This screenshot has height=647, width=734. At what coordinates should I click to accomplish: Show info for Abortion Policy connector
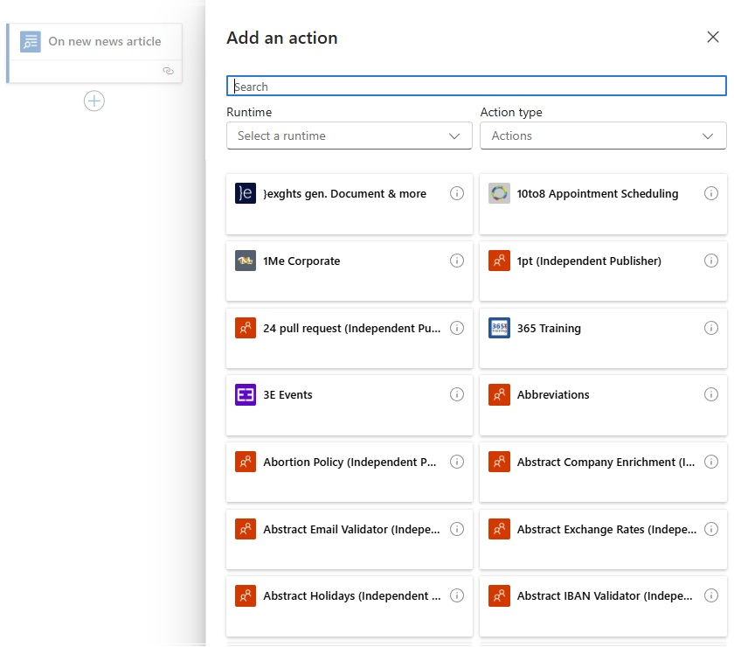pos(457,462)
